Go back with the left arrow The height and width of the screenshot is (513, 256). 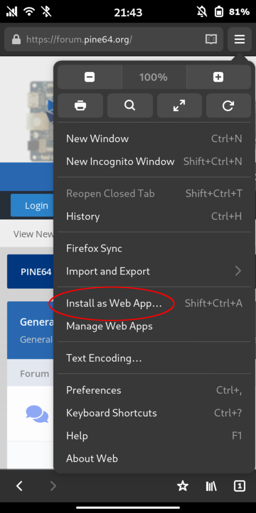pyautogui.click(x=19, y=486)
